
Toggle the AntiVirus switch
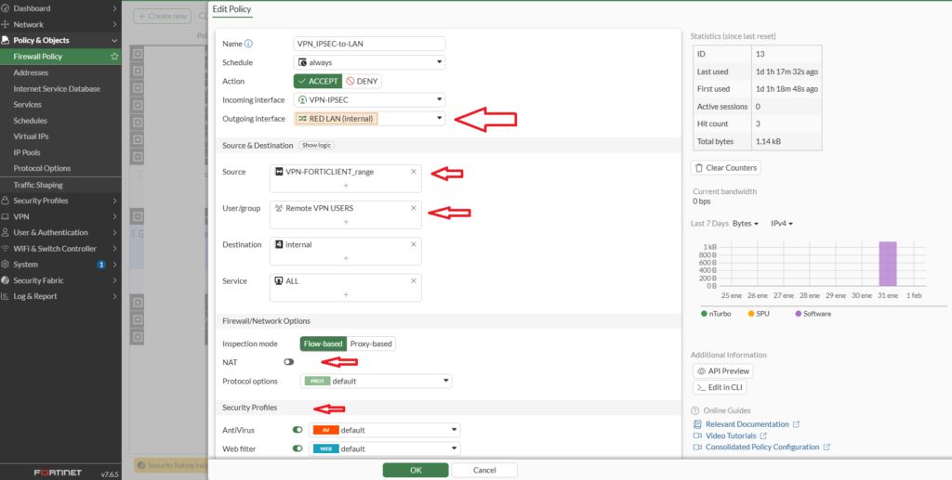click(297, 430)
